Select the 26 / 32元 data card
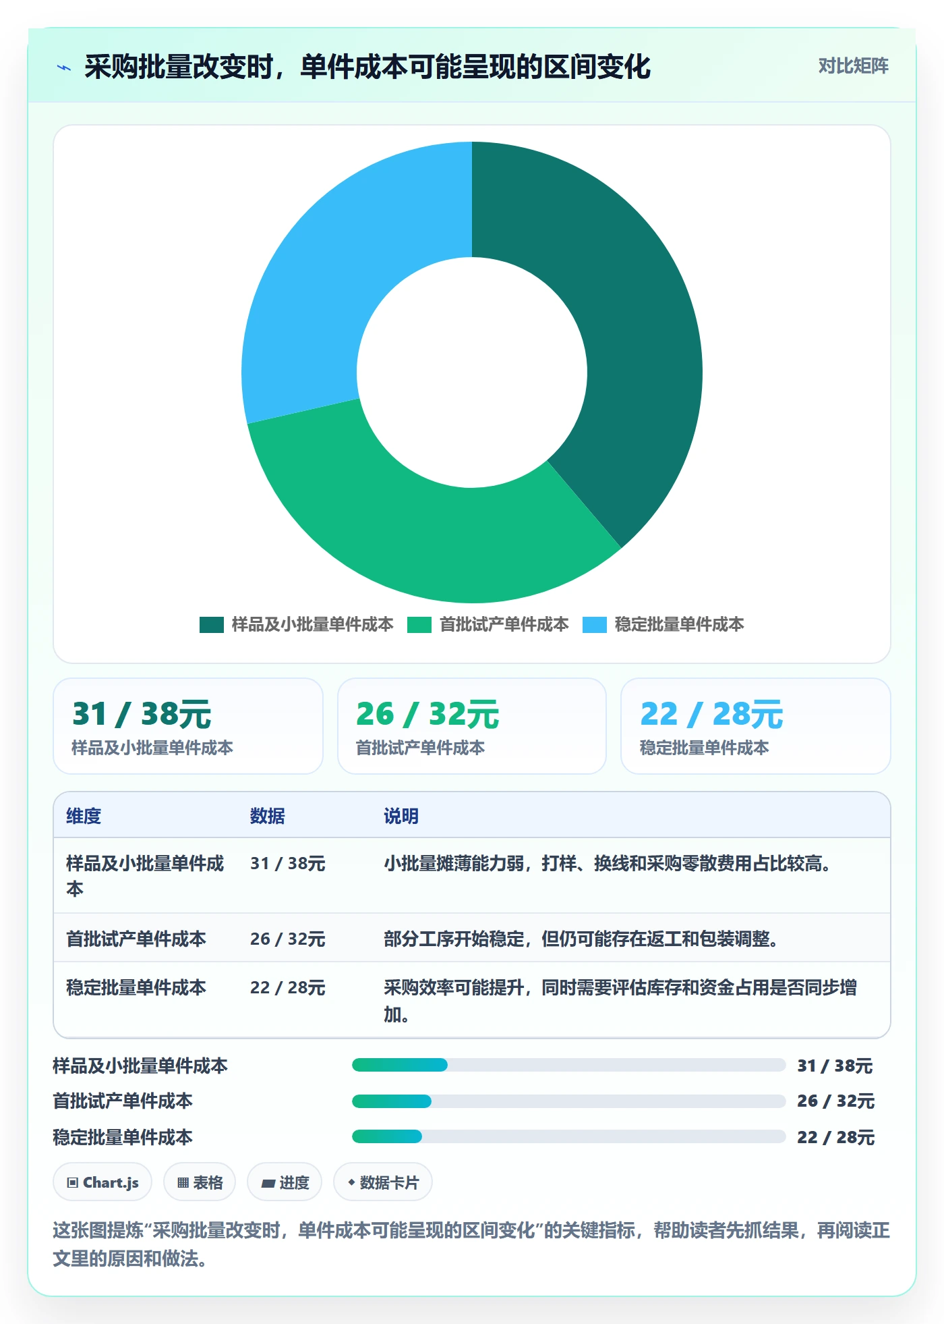The width and height of the screenshot is (944, 1324). pos(472,726)
